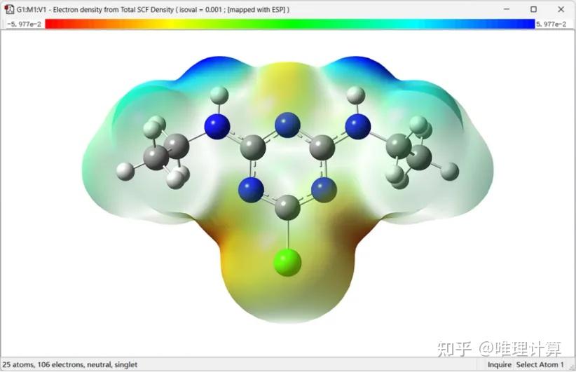Viewport: 576px width, 372px height.
Task: Click the 5.977e-2 maximum value field
Action: (551, 25)
